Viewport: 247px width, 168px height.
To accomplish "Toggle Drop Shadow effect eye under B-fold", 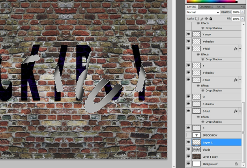I will click(203, 122).
